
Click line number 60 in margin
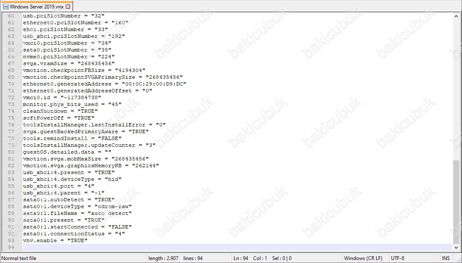11,16
